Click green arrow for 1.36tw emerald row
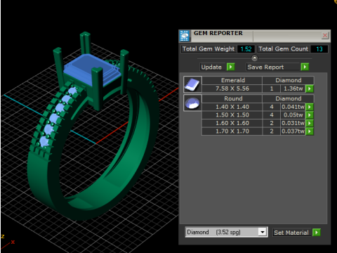337x253 pixels. (x=310, y=89)
